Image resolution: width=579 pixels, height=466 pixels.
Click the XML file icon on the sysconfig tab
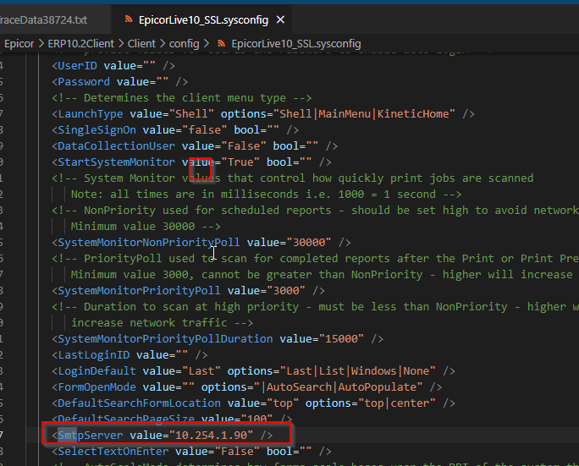pos(129,19)
